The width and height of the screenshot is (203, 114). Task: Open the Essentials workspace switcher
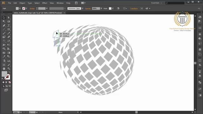(x=156, y=3)
